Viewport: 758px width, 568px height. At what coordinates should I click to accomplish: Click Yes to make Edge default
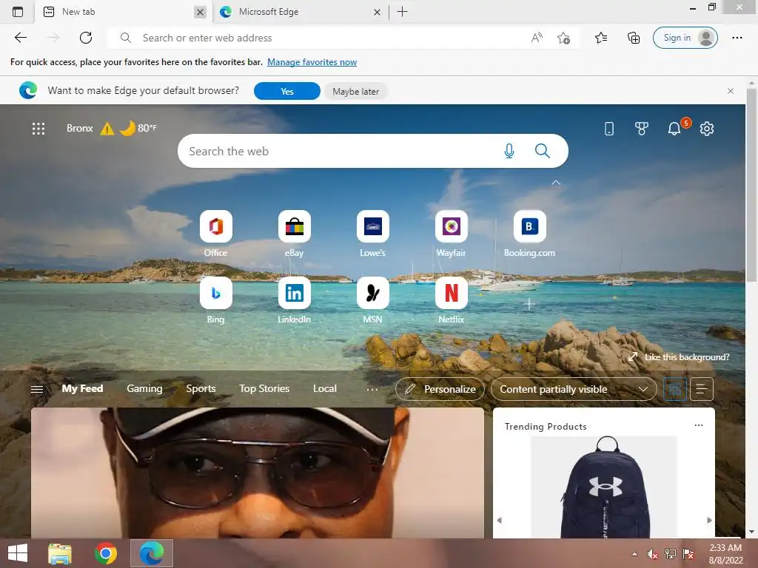click(287, 91)
